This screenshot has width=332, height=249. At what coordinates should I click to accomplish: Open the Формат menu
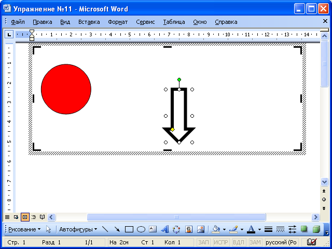click(x=118, y=22)
